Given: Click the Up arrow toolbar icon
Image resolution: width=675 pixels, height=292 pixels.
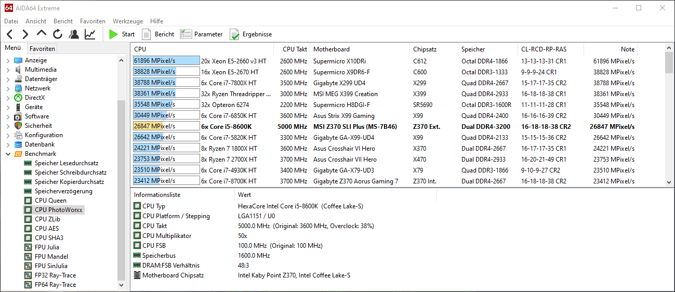Looking at the screenshot, I should pyautogui.click(x=42, y=34).
